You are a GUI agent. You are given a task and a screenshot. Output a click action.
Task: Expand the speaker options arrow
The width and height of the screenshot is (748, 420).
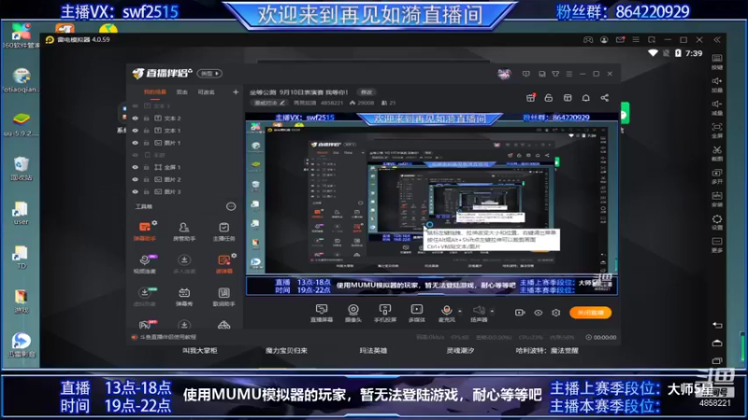(492, 312)
